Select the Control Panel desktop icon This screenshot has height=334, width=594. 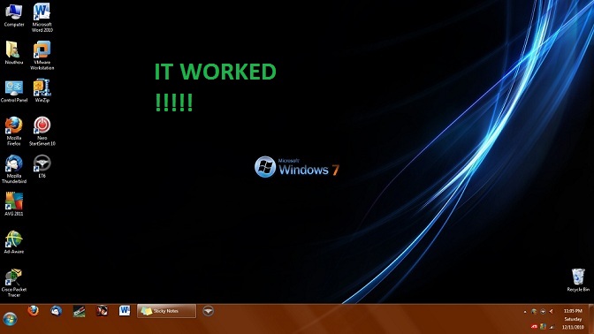pos(14,90)
